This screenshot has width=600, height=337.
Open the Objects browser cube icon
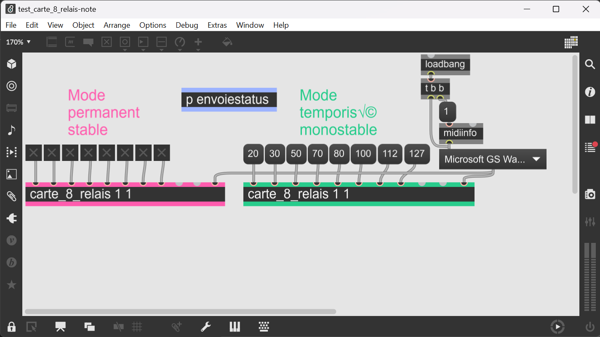pos(11,64)
